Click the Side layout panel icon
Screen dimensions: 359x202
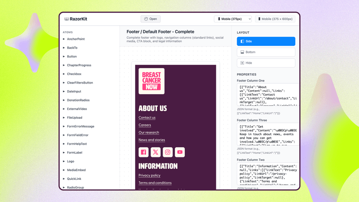[242, 42]
